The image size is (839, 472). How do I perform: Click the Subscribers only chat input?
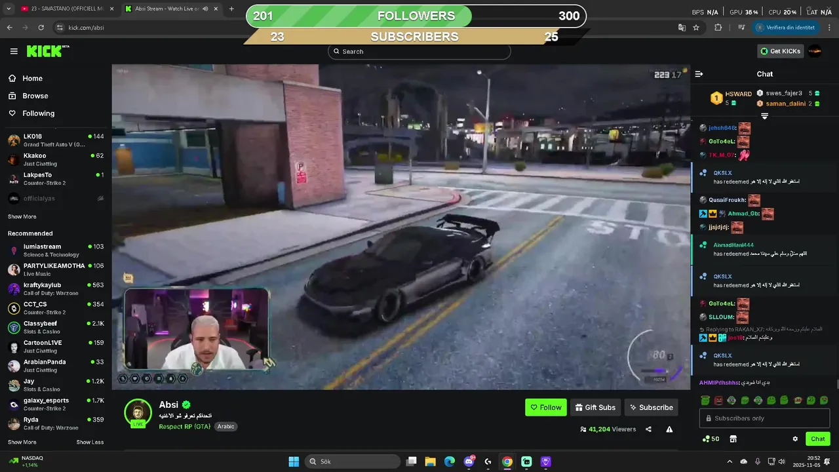[764, 418]
